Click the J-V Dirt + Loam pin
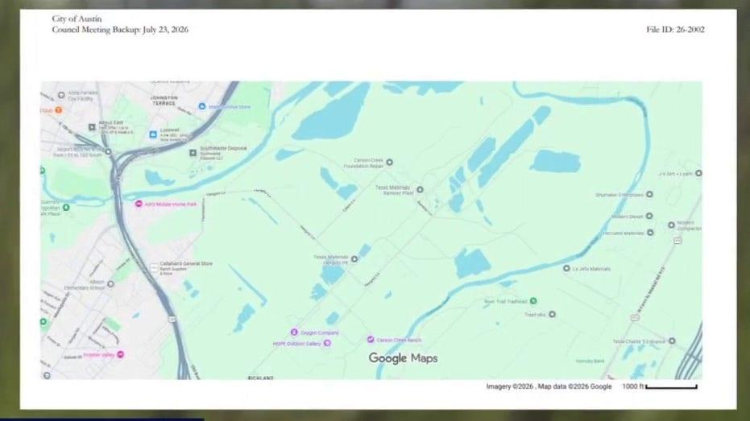The image size is (750, 421). click(698, 173)
